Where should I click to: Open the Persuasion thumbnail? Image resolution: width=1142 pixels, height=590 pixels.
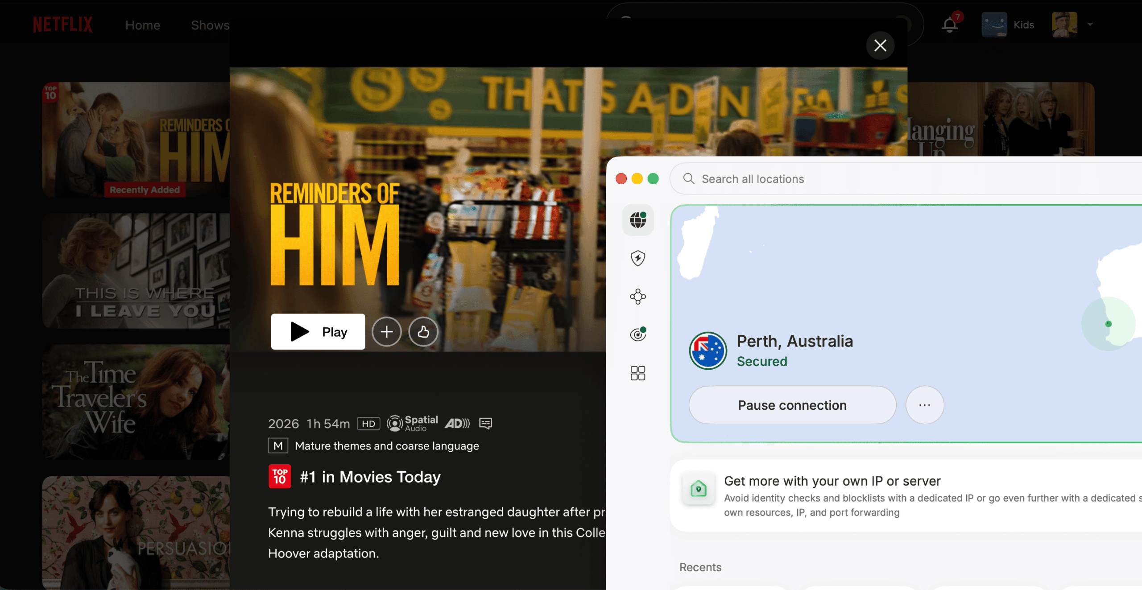pyautogui.click(x=136, y=532)
